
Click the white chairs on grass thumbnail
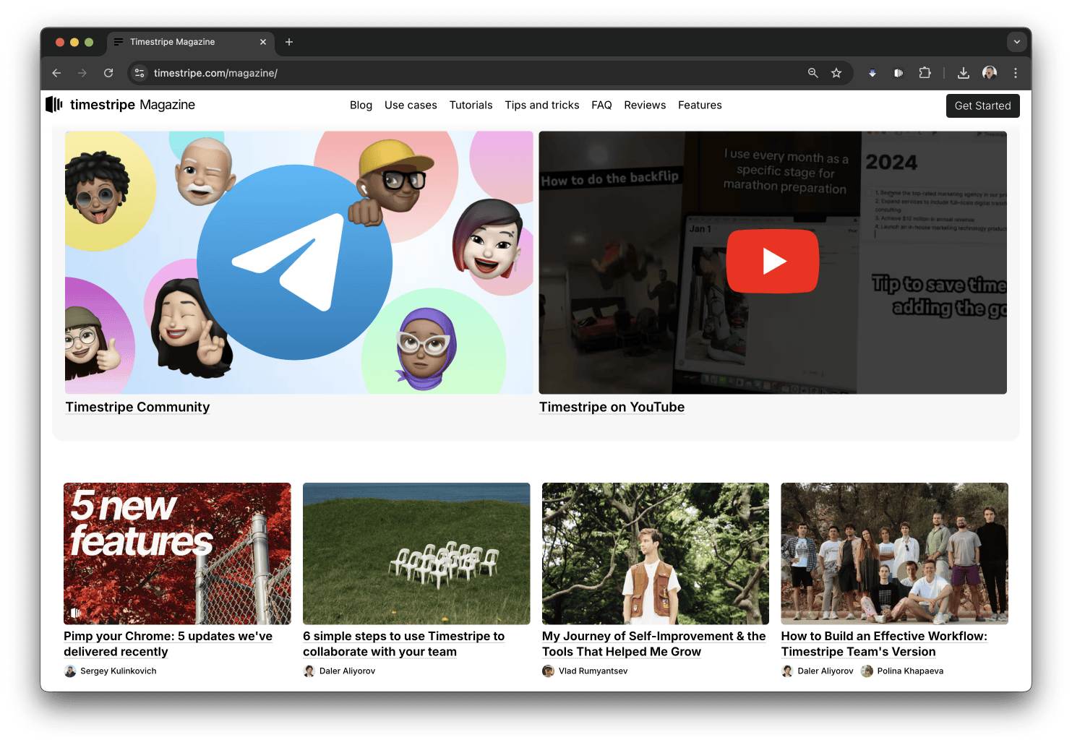coord(416,554)
